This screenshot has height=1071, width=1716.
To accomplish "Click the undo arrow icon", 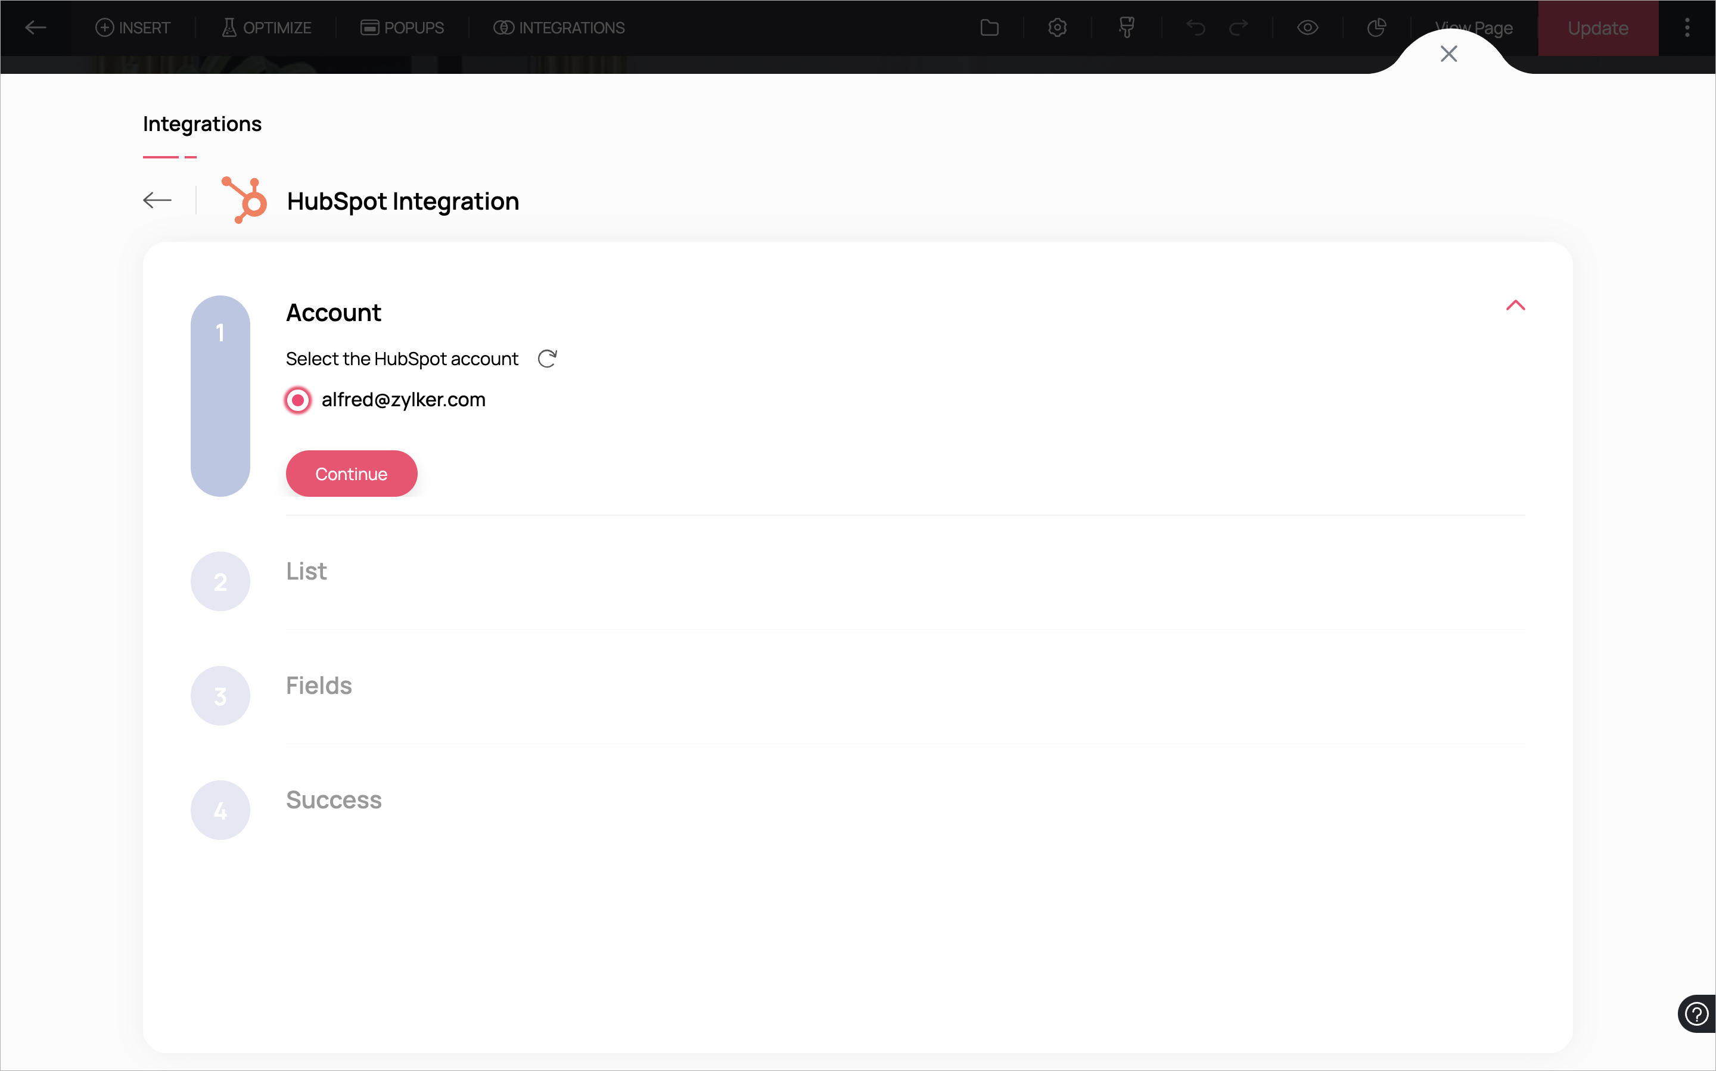I will [1195, 27].
